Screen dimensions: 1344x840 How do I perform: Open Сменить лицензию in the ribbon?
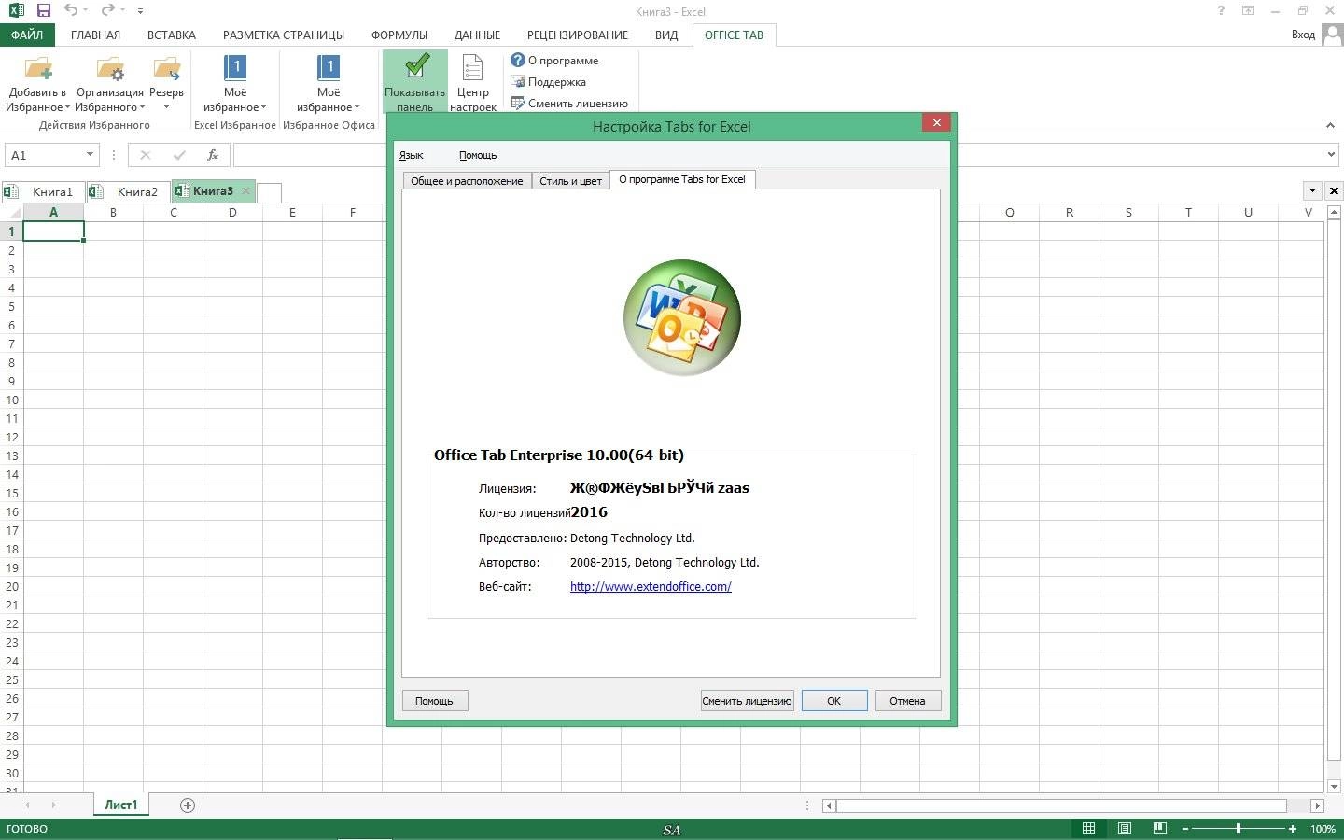(569, 103)
